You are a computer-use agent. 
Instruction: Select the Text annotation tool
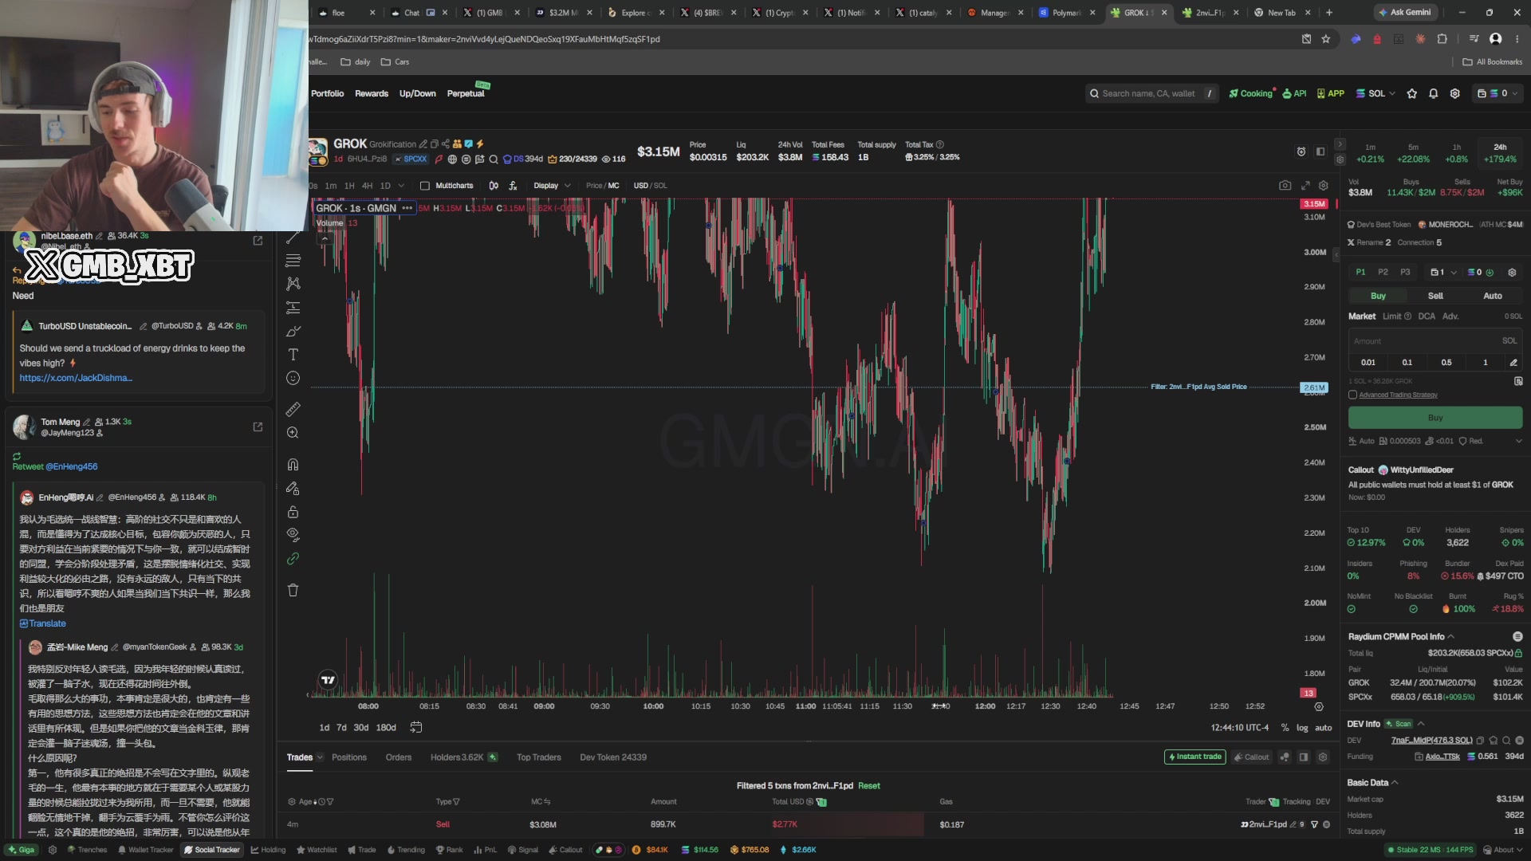[293, 354]
